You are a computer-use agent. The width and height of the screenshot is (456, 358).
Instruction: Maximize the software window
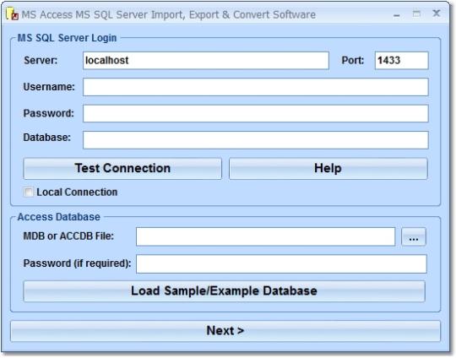click(x=416, y=14)
